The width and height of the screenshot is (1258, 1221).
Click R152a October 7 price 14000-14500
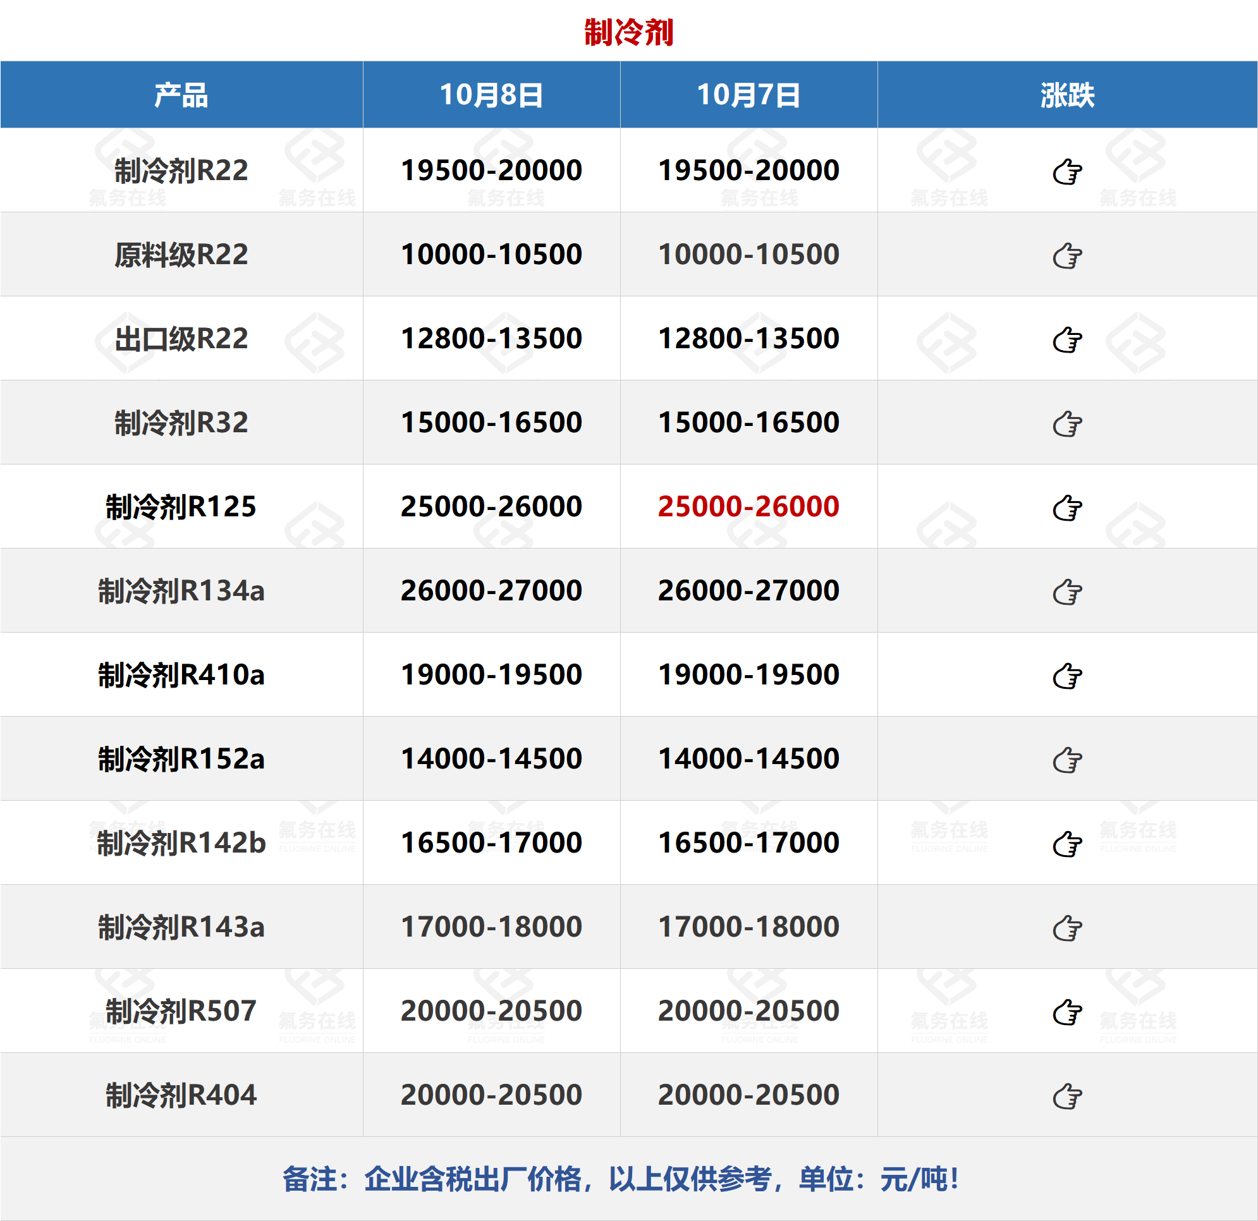point(748,758)
